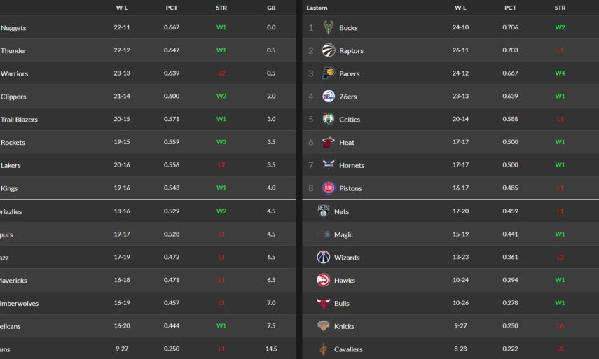Click the Chicago Bulls logo
599x359 pixels.
(x=323, y=303)
